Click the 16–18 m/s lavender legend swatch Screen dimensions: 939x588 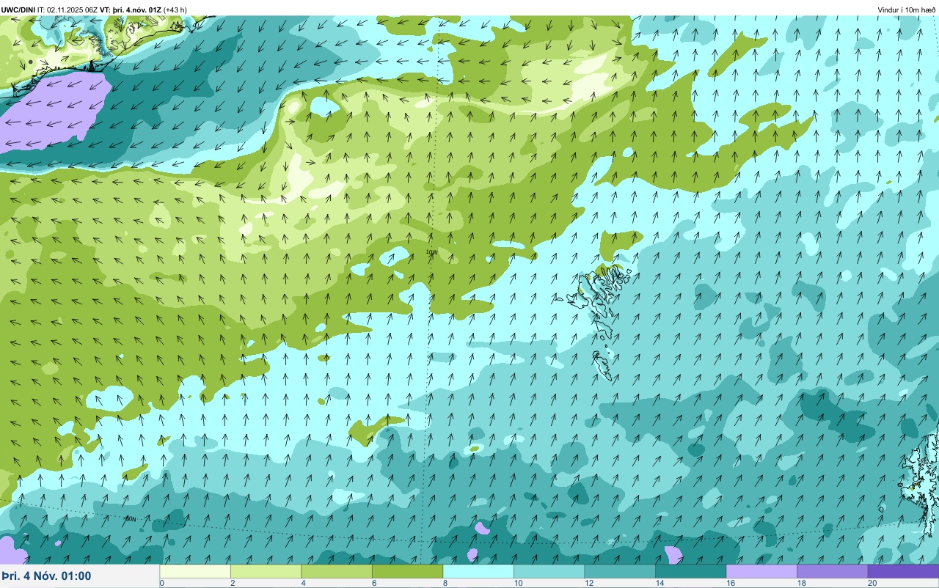coord(761,571)
